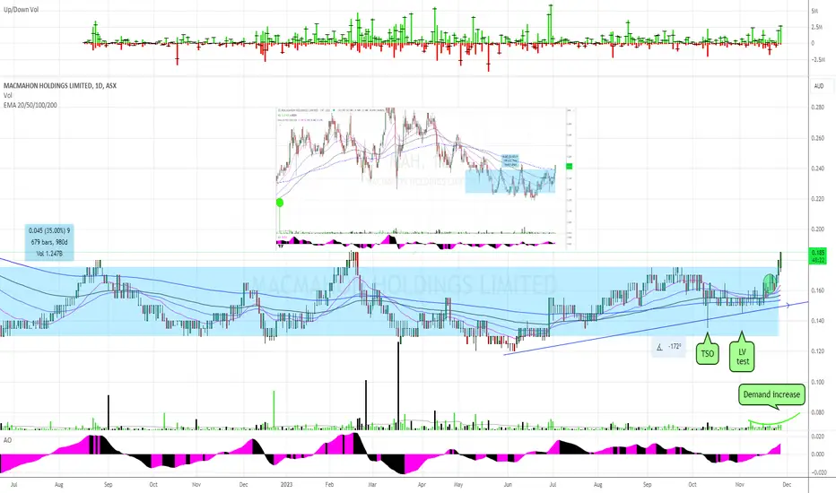Screen dimensions: 836x493
Task: Click the Feb label on the time axis
Action: click(329, 484)
